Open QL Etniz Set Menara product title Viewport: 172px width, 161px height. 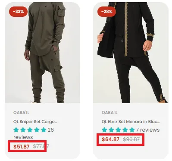pyautogui.click(x=131, y=122)
